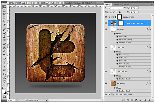Screen dimensions: 155x103
Task: Toggle Quick Mask mode
Action: coord(4,97)
